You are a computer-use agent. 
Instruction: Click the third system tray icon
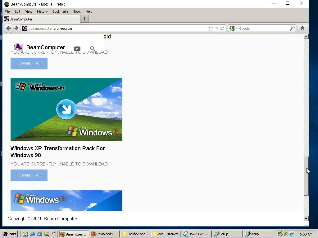click(x=292, y=234)
